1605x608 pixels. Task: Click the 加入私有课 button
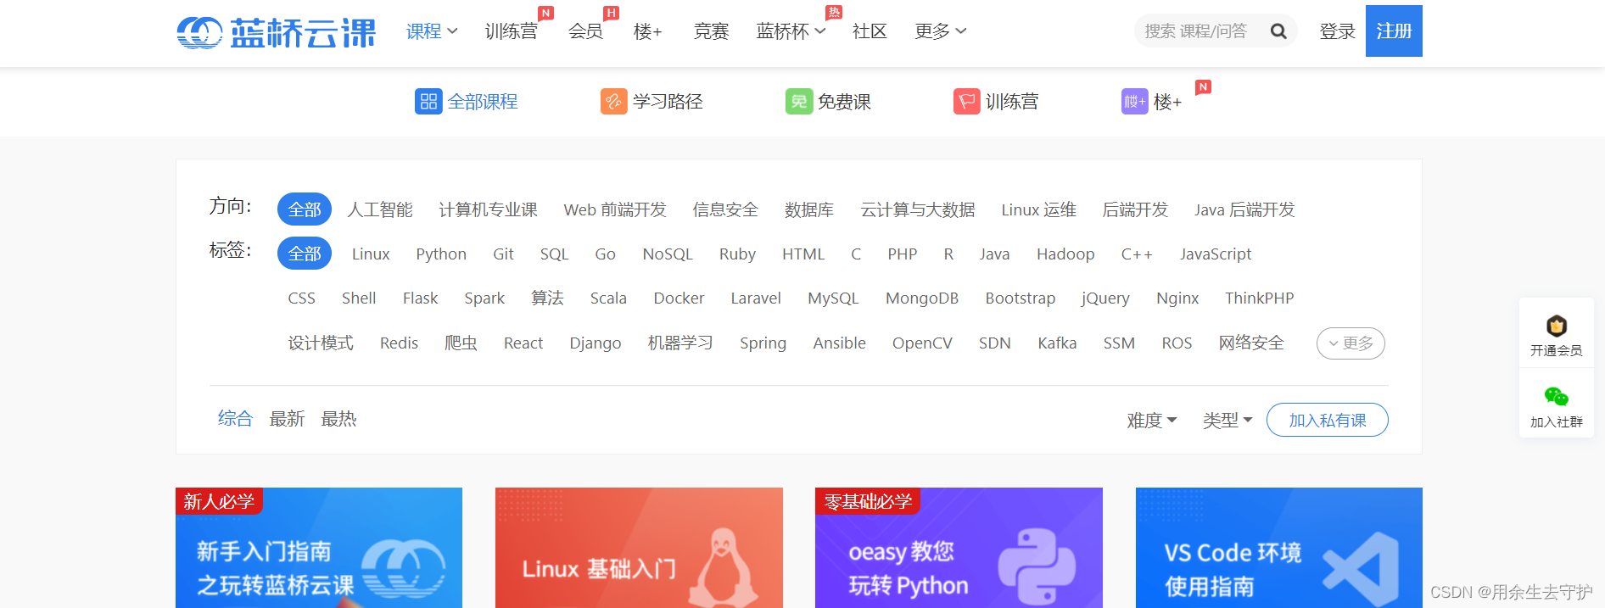pos(1328,421)
